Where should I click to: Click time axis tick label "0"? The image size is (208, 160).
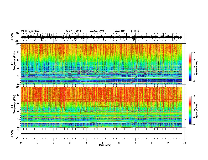(21, 143)
